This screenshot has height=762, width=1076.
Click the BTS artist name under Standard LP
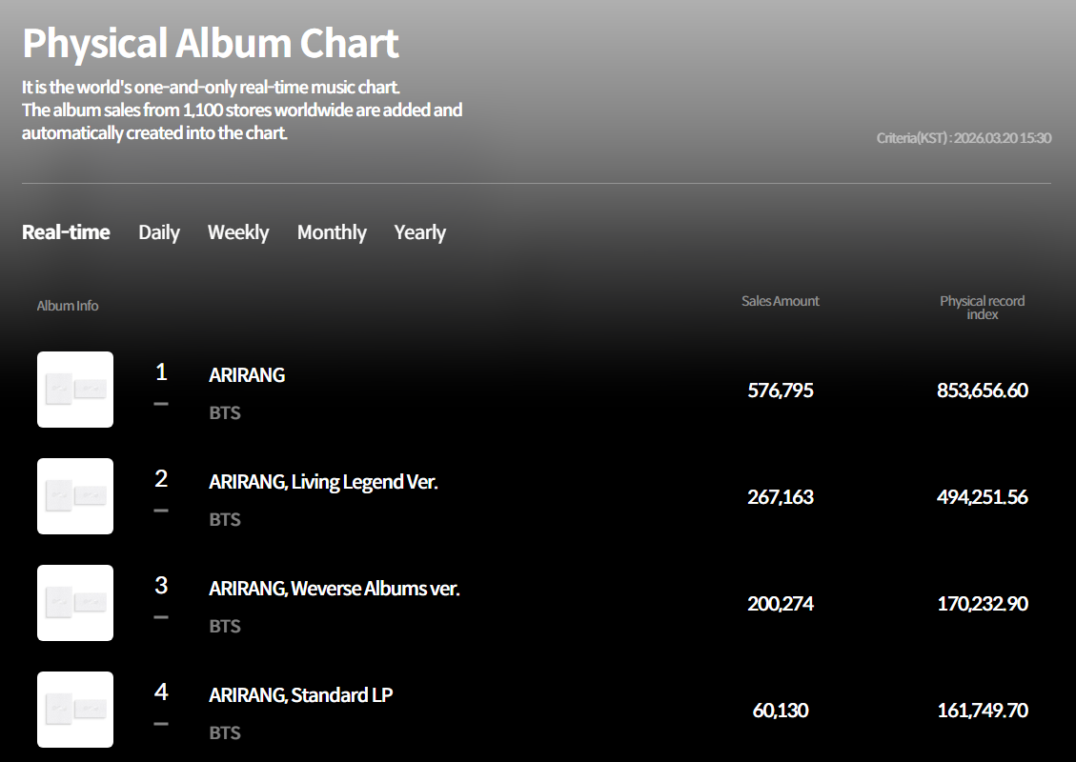click(x=225, y=733)
